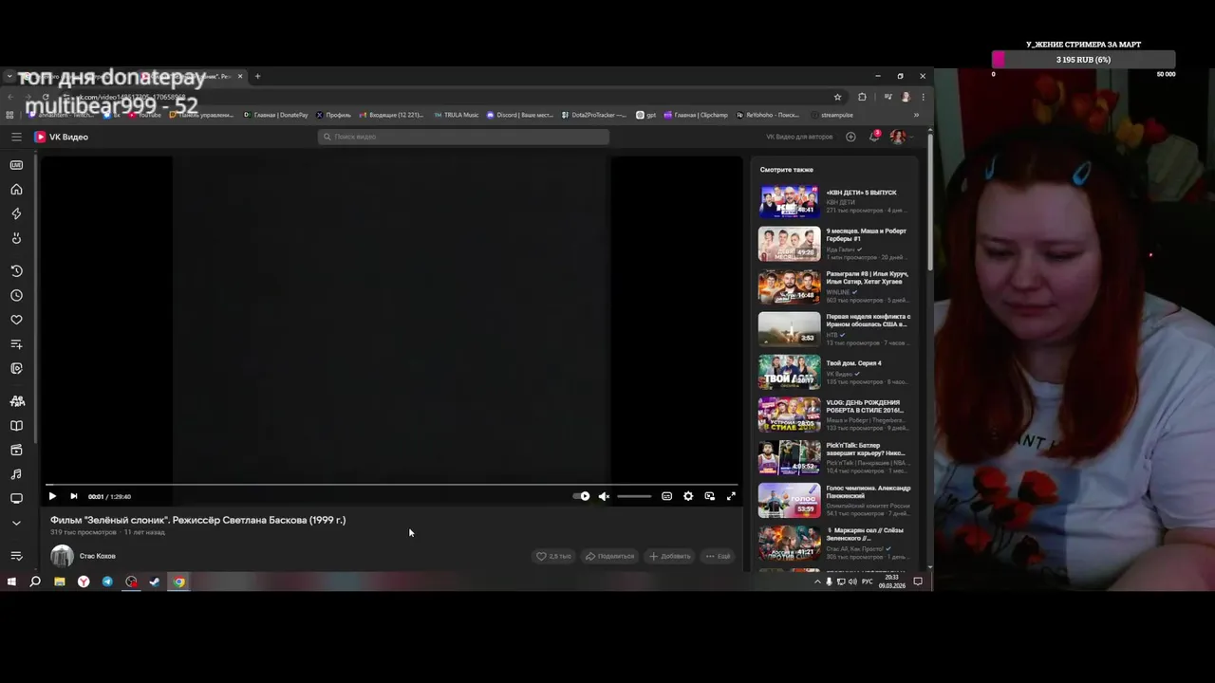This screenshot has width=1215, height=683.
Task: Open the VK Video hamburger menu
Action: click(x=16, y=137)
